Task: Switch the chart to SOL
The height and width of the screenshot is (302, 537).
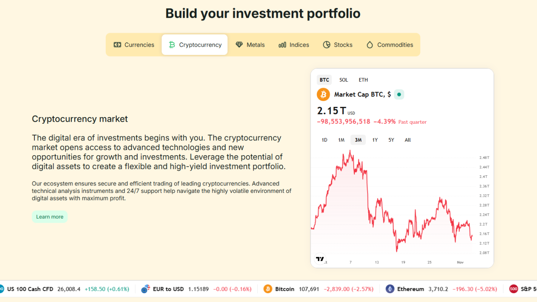Action: pos(344,80)
